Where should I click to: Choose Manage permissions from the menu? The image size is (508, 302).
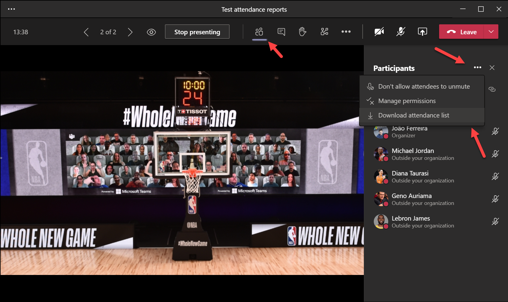(x=407, y=101)
